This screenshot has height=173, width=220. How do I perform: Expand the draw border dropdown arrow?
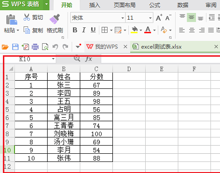(125, 30)
